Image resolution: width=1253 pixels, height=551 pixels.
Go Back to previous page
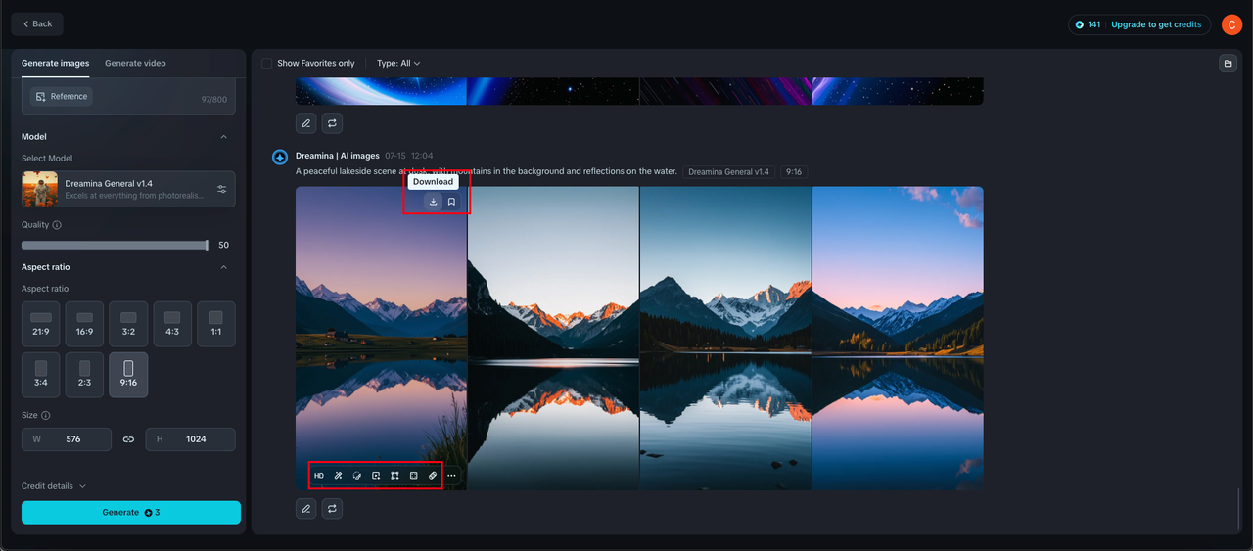tap(37, 23)
